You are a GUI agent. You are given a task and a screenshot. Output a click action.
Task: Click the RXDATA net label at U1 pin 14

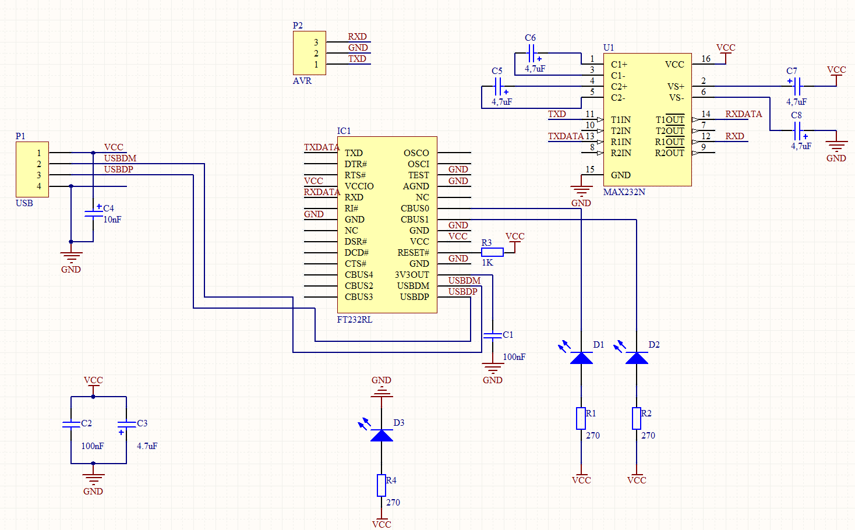coord(744,114)
